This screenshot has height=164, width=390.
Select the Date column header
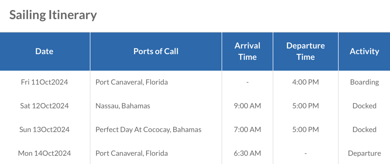(45, 51)
